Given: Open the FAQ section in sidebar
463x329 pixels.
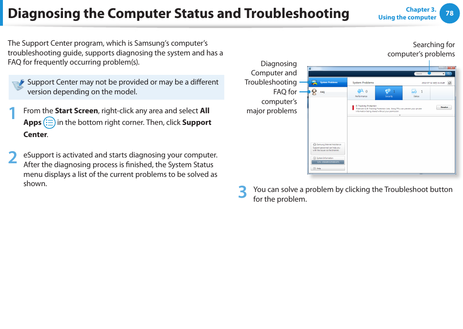Looking at the screenshot, I should (x=328, y=92).
